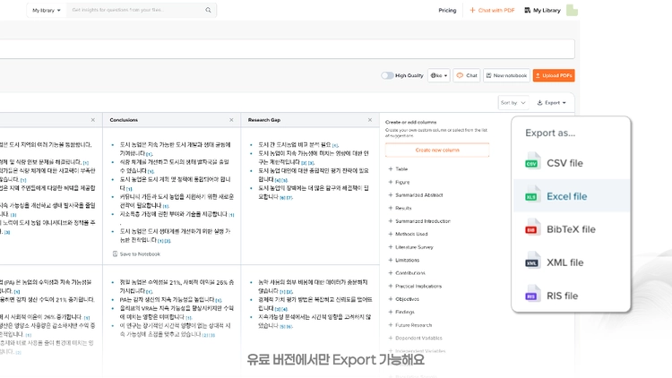Open the Export dropdown menu
Screen dimensions: 672x378
tap(552, 103)
